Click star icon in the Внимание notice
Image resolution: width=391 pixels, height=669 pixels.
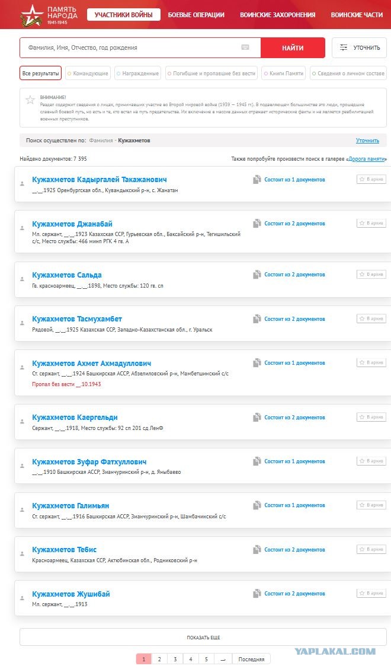(x=30, y=100)
